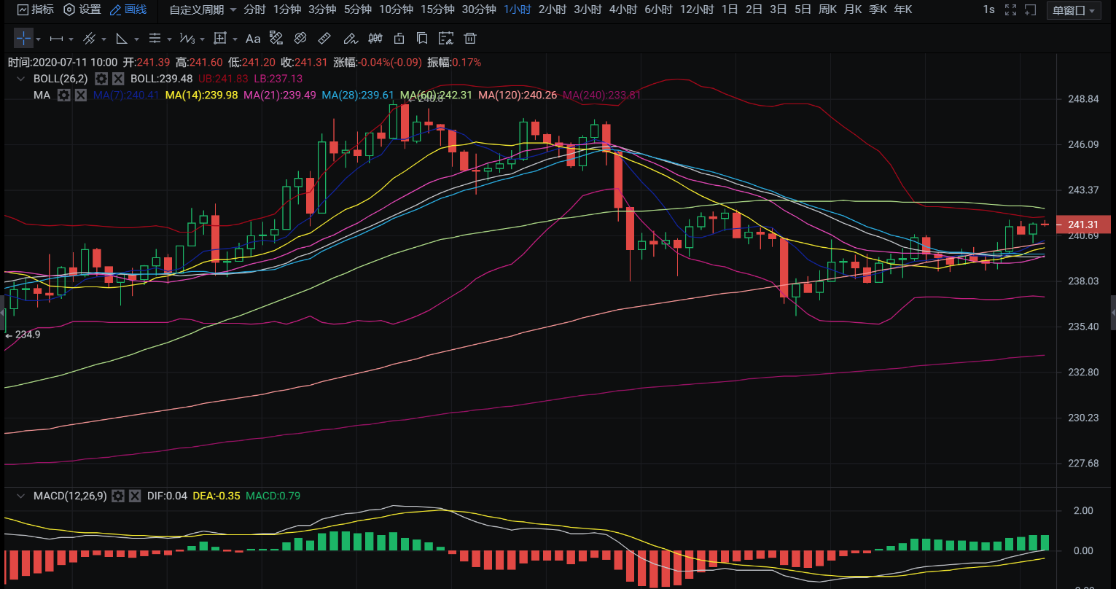
Task: Open BOLL indicator settings gear
Action: (101, 79)
